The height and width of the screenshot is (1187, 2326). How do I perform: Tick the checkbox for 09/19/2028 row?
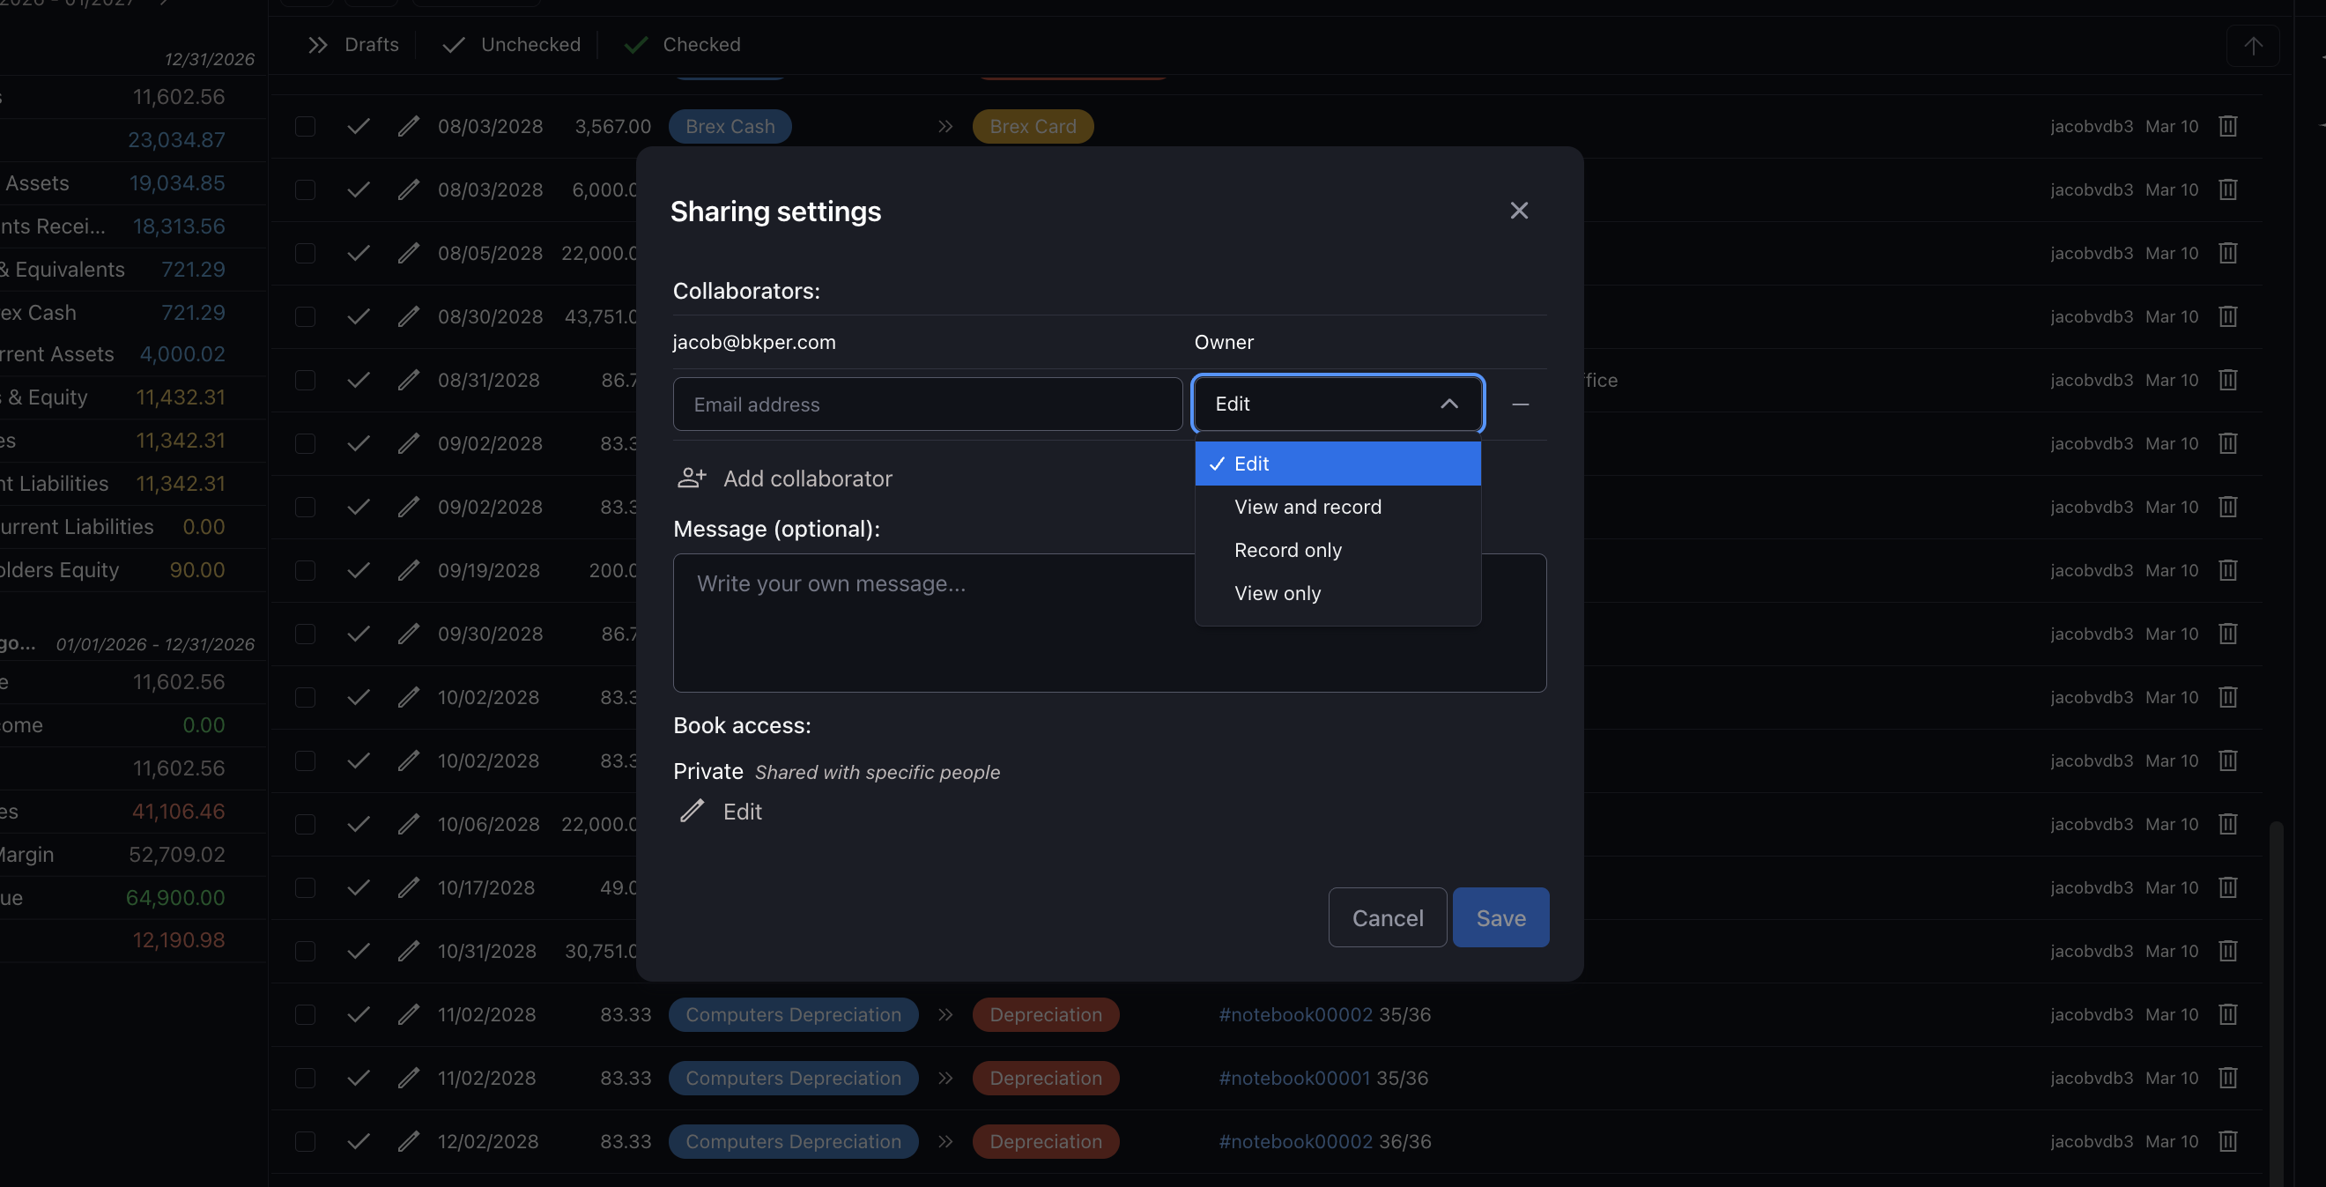point(305,571)
